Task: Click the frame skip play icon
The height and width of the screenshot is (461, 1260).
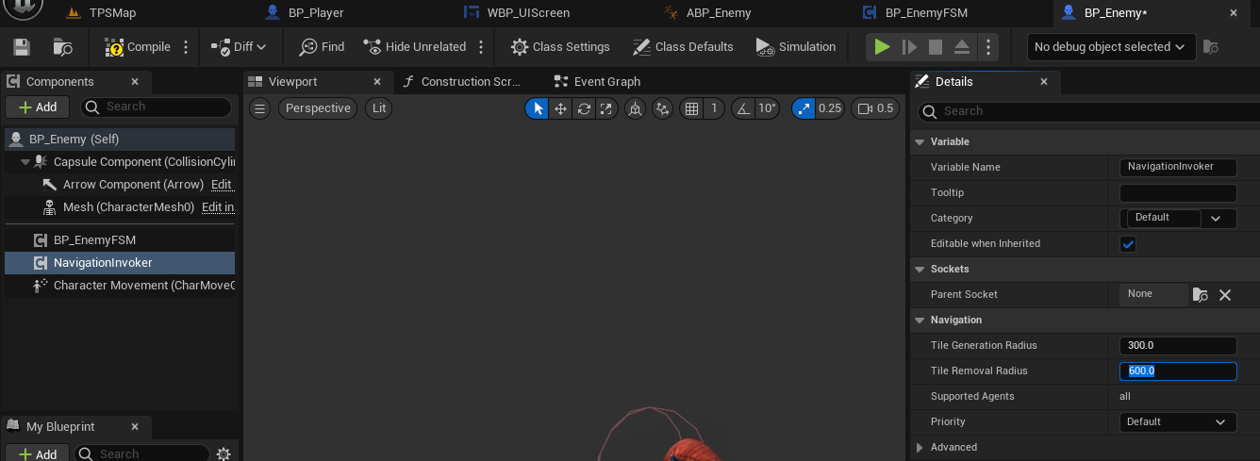Action: pos(909,47)
